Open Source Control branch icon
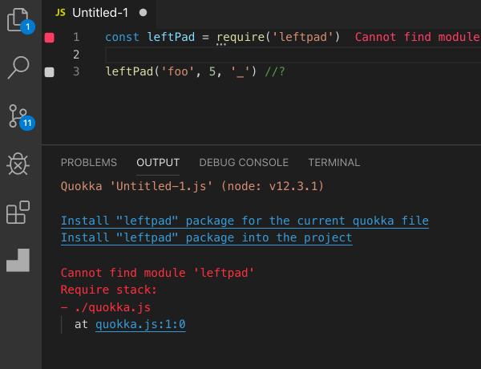 pos(18,116)
